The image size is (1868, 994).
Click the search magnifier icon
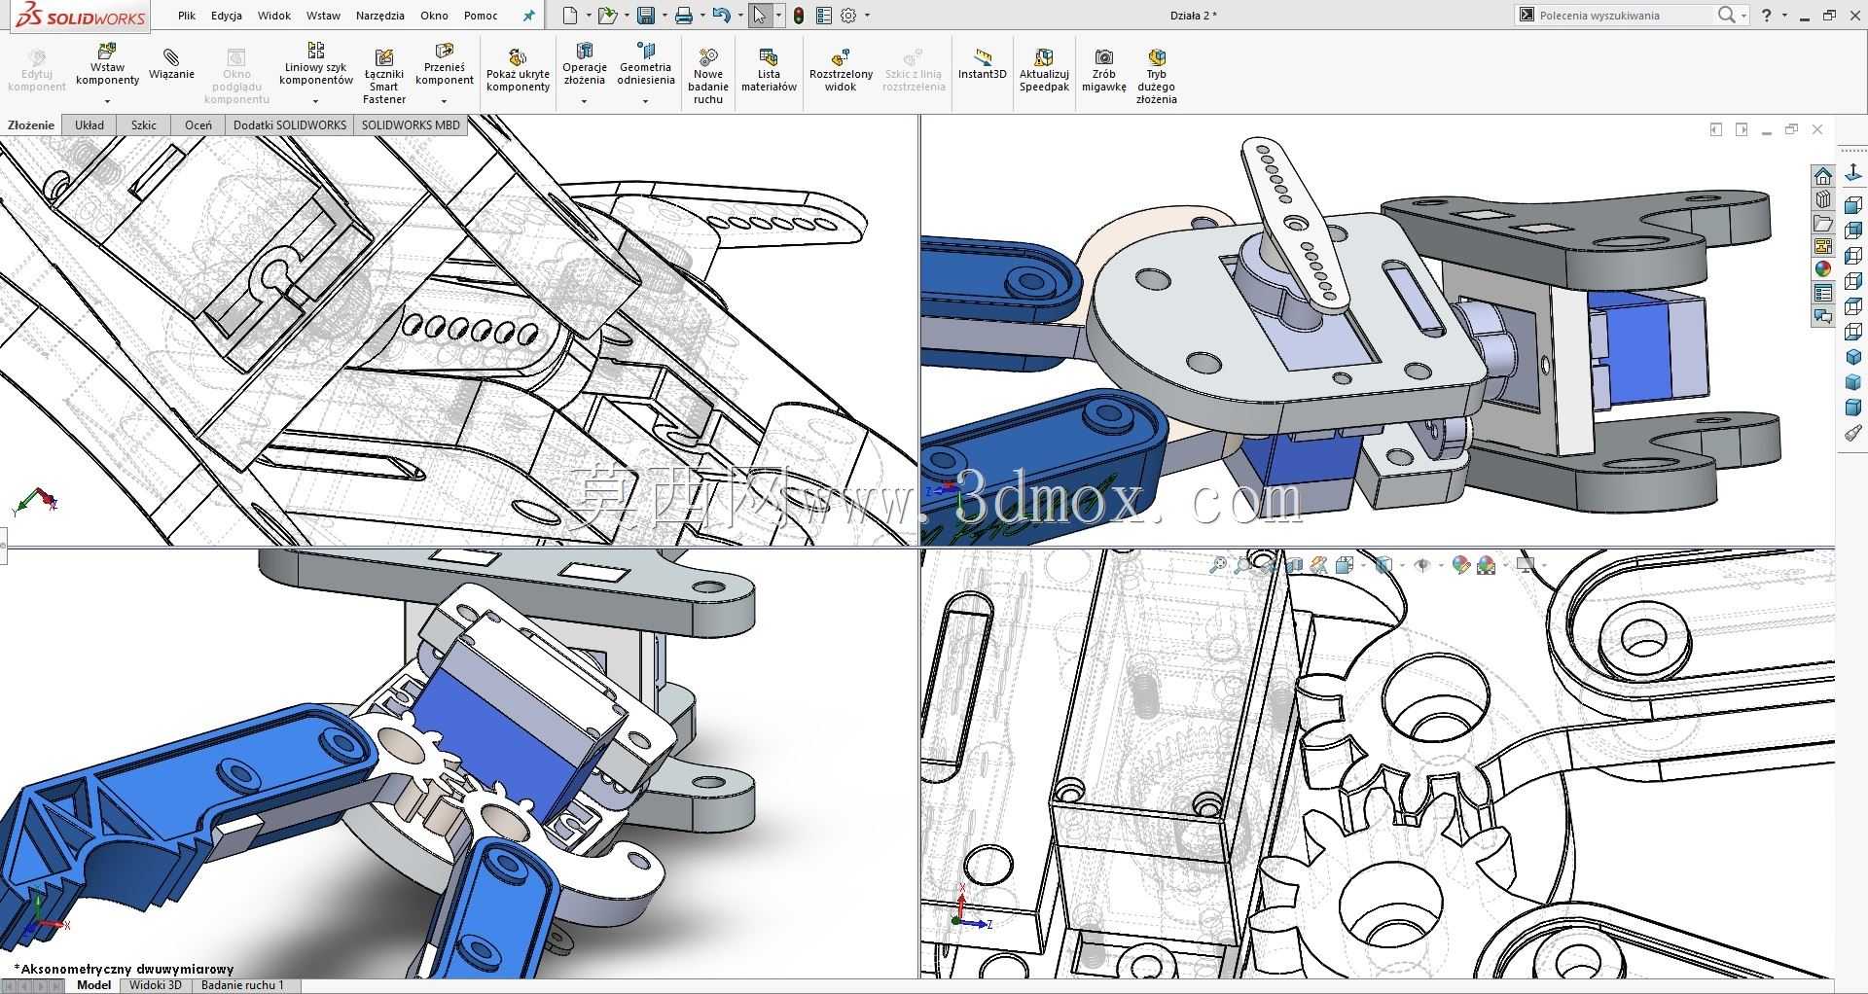click(x=1727, y=16)
